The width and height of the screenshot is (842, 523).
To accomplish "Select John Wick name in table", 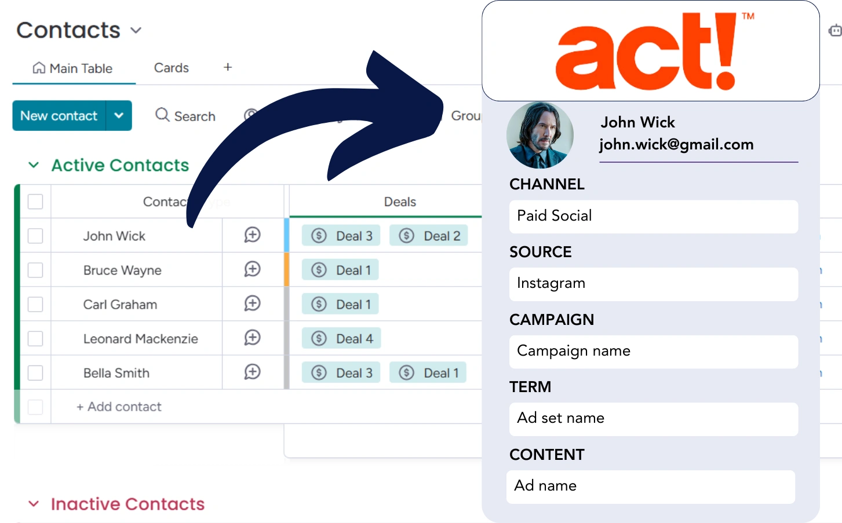I will click(x=114, y=236).
